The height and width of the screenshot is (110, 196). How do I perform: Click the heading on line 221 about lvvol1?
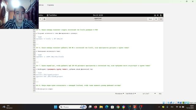[x=67, y=30]
